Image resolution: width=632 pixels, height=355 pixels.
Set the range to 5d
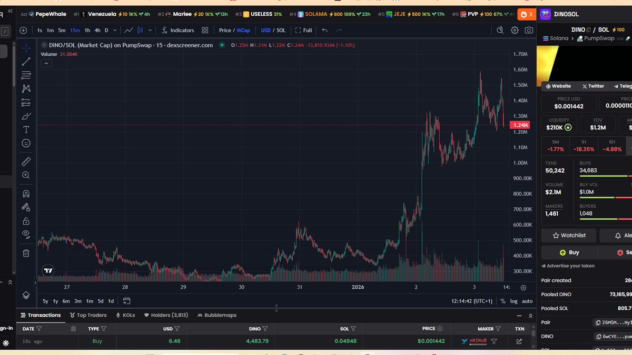coord(100,301)
